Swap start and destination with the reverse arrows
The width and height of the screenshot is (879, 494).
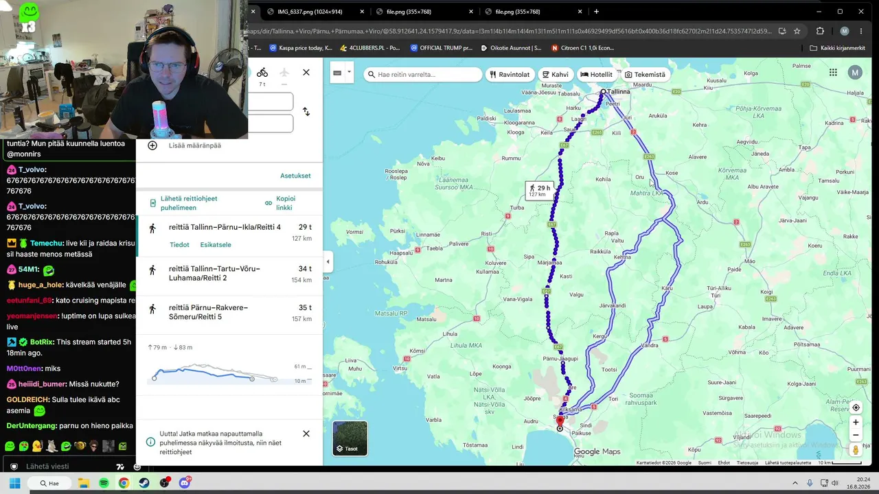pyautogui.click(x=306, y=112)
